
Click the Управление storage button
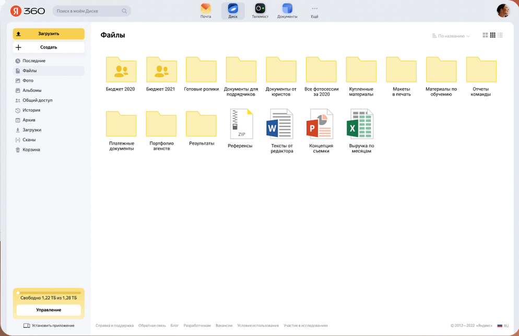[49, 310]
